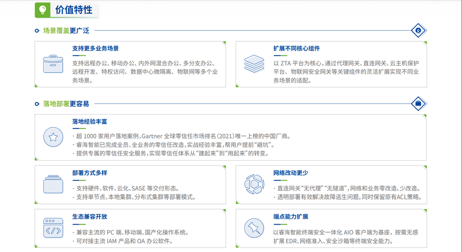Click the briefcase icon in 支持更多业务场景 card
Image resolution: width=462 pixels, height=252 pixels.
53,64
